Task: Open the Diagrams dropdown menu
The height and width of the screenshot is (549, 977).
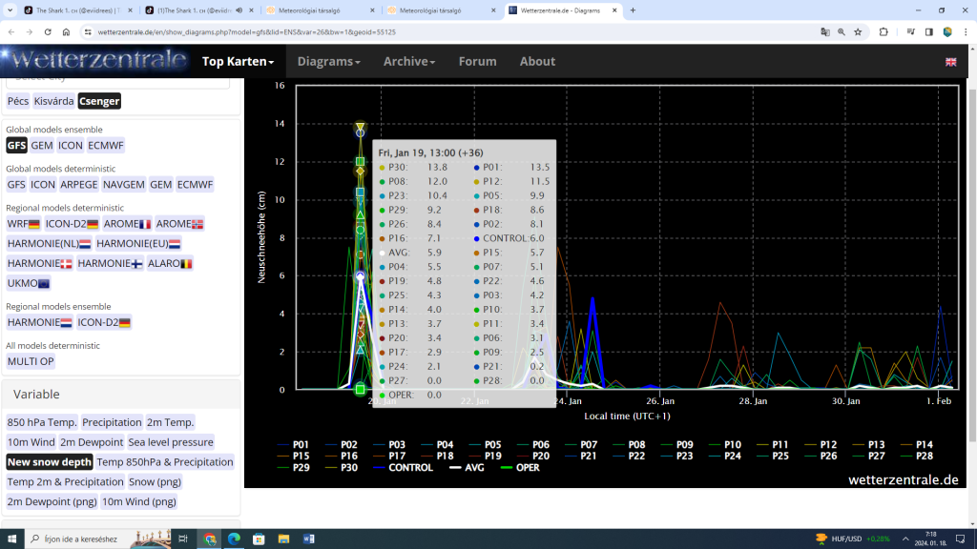Action: [328, 61]
